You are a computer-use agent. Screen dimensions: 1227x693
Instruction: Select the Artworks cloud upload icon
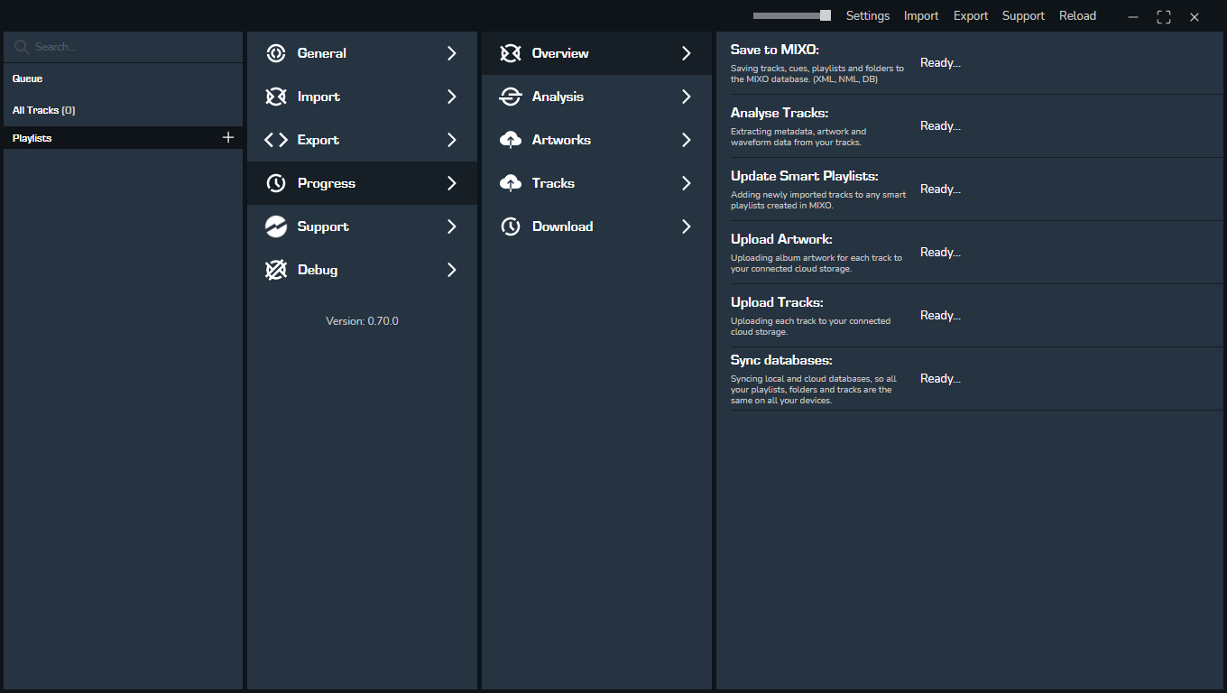coord(511,140)
